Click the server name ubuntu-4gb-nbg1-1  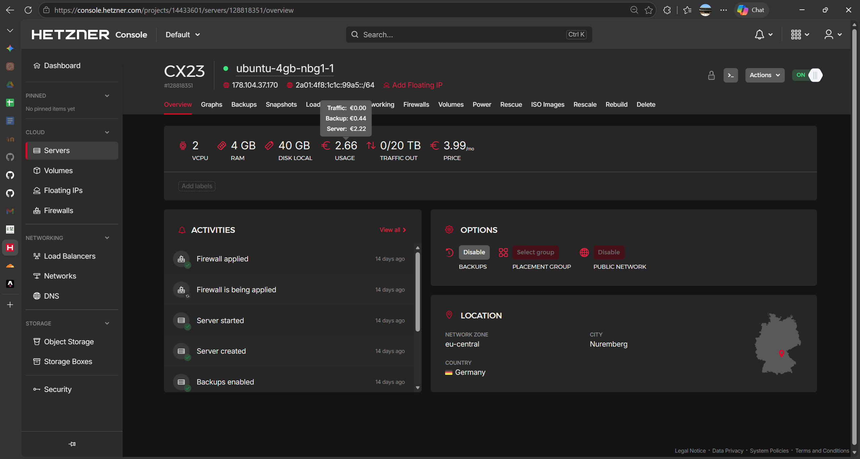[x=285, y=68]
